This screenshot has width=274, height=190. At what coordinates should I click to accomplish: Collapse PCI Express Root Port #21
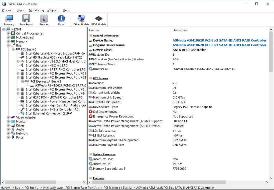pos(18,77)
